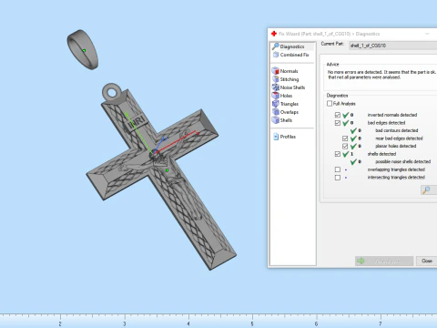Select Combined Fix in the wizard sidebar
437x328 pixels.
pos(294,55)
